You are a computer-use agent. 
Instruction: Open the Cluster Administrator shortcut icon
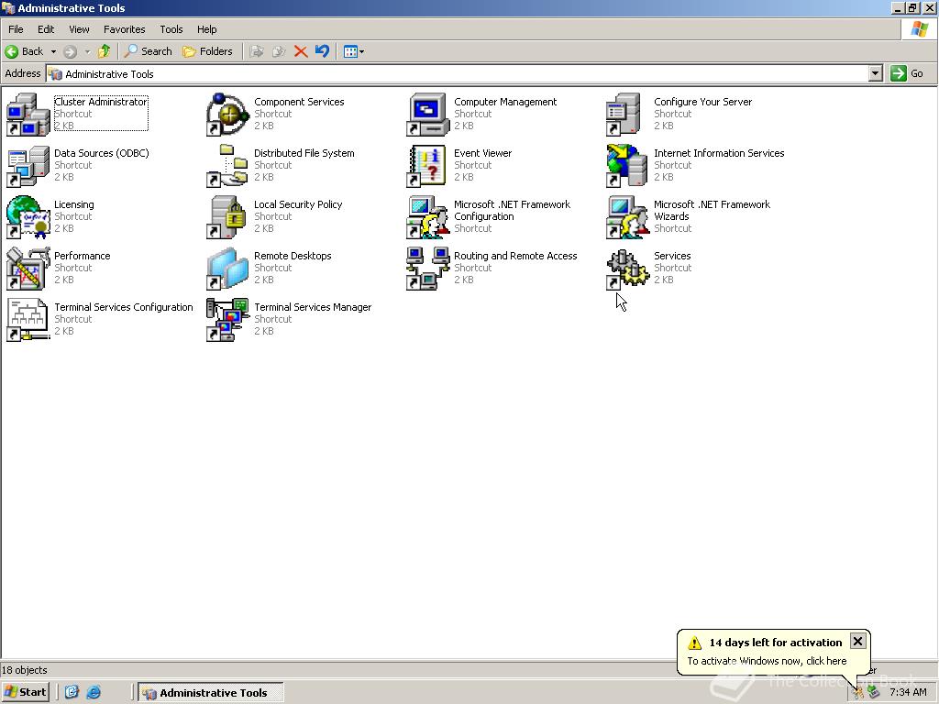pos(28,115)
